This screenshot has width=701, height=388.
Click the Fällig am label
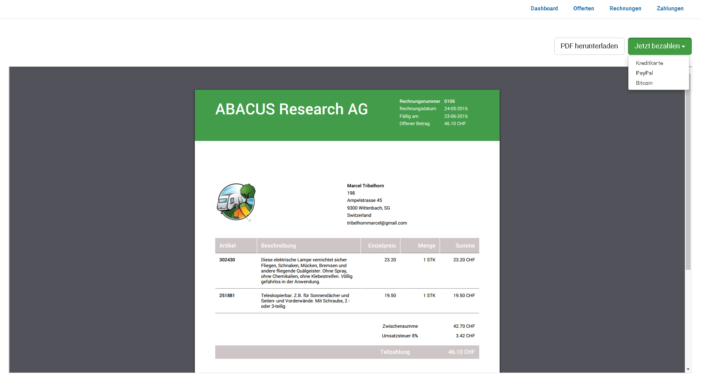pos(409,116)
